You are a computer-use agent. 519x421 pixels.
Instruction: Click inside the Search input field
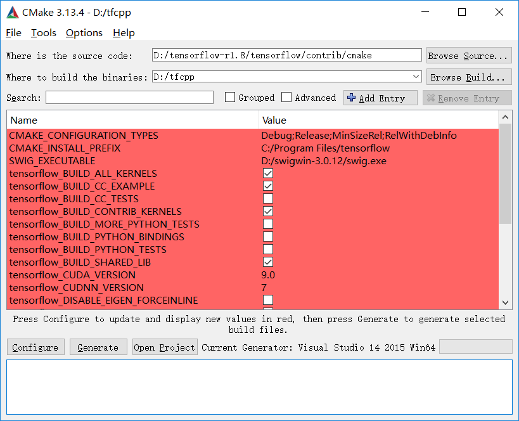[x=129, y=97]
